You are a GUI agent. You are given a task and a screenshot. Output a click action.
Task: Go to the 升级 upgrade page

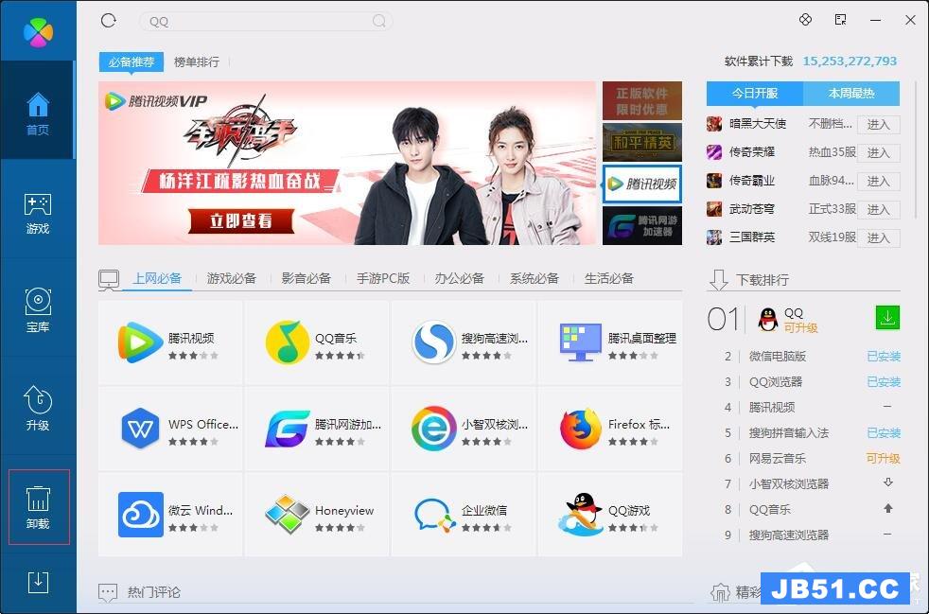pyautogui.click(x=38, y=410)
